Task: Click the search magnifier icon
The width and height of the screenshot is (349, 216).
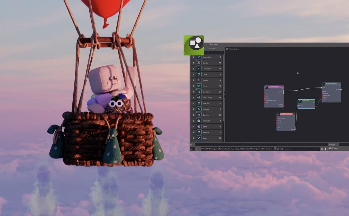Action: point(283,149)
